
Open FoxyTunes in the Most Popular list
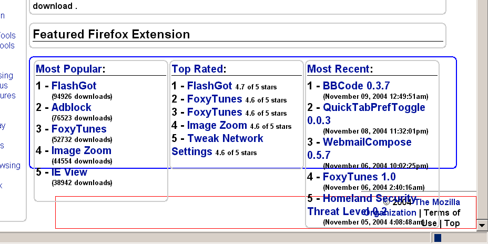(x=78, y=129)
